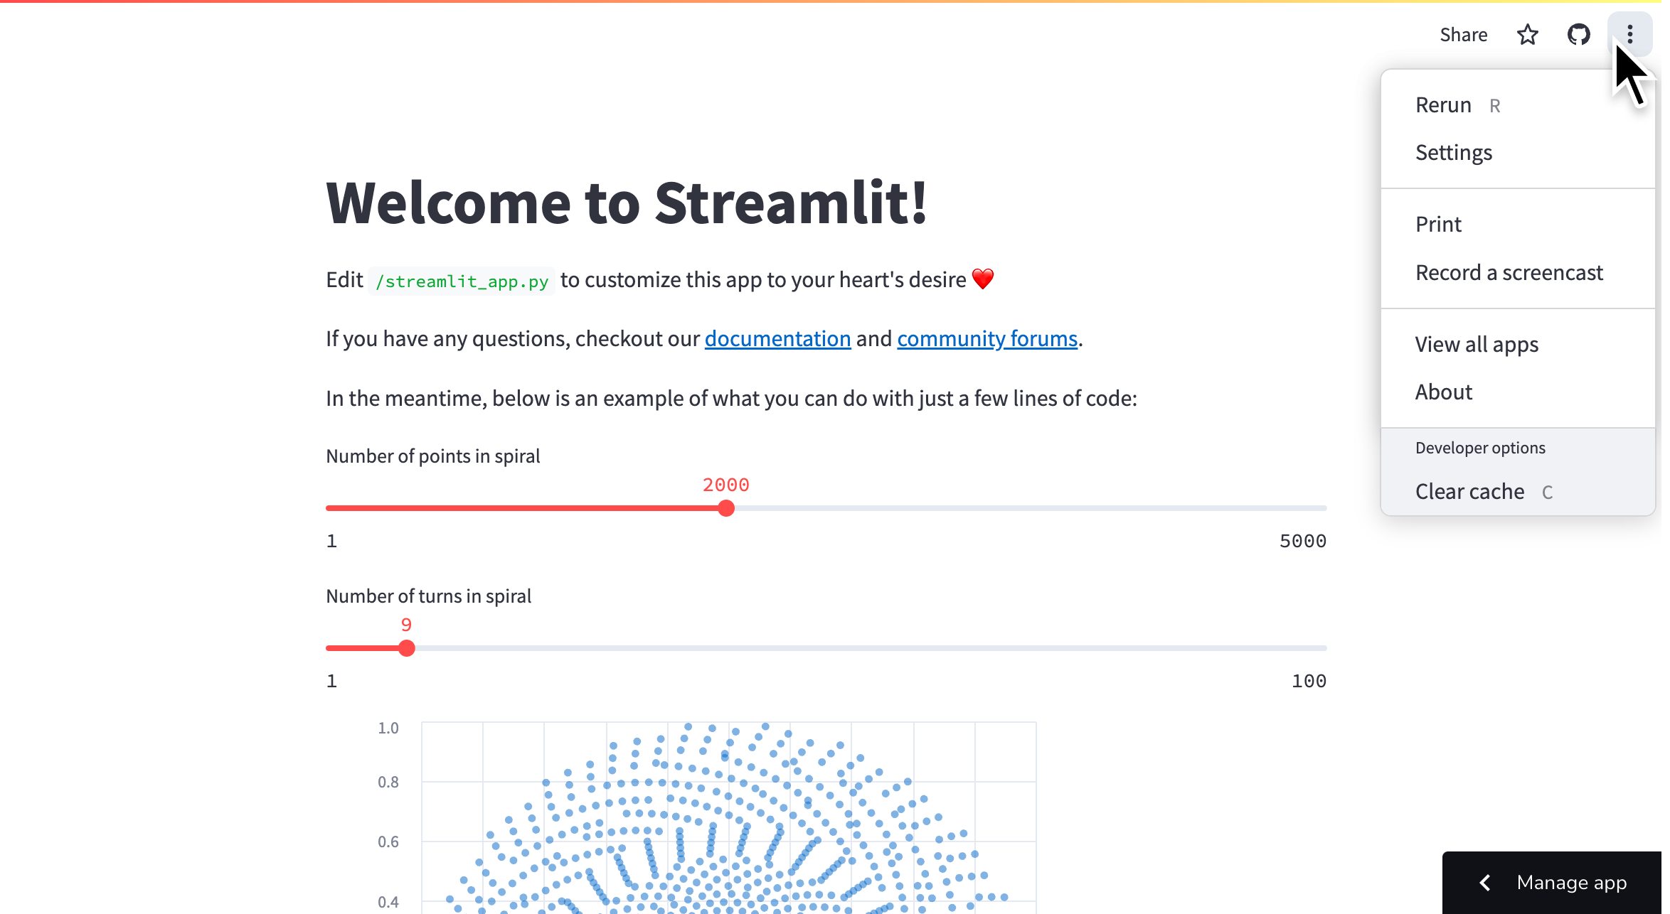Screen dimensions: 1670x914
Task: Click the community forums hyperlink
Action: [x=986, y=339]
